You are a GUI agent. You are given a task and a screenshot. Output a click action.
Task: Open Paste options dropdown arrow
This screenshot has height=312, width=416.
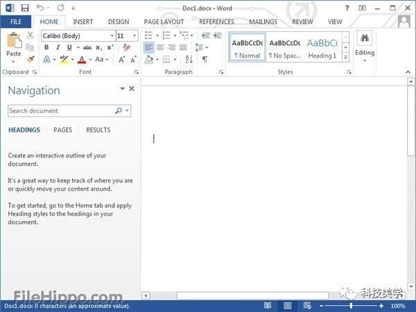click(14, 62)
